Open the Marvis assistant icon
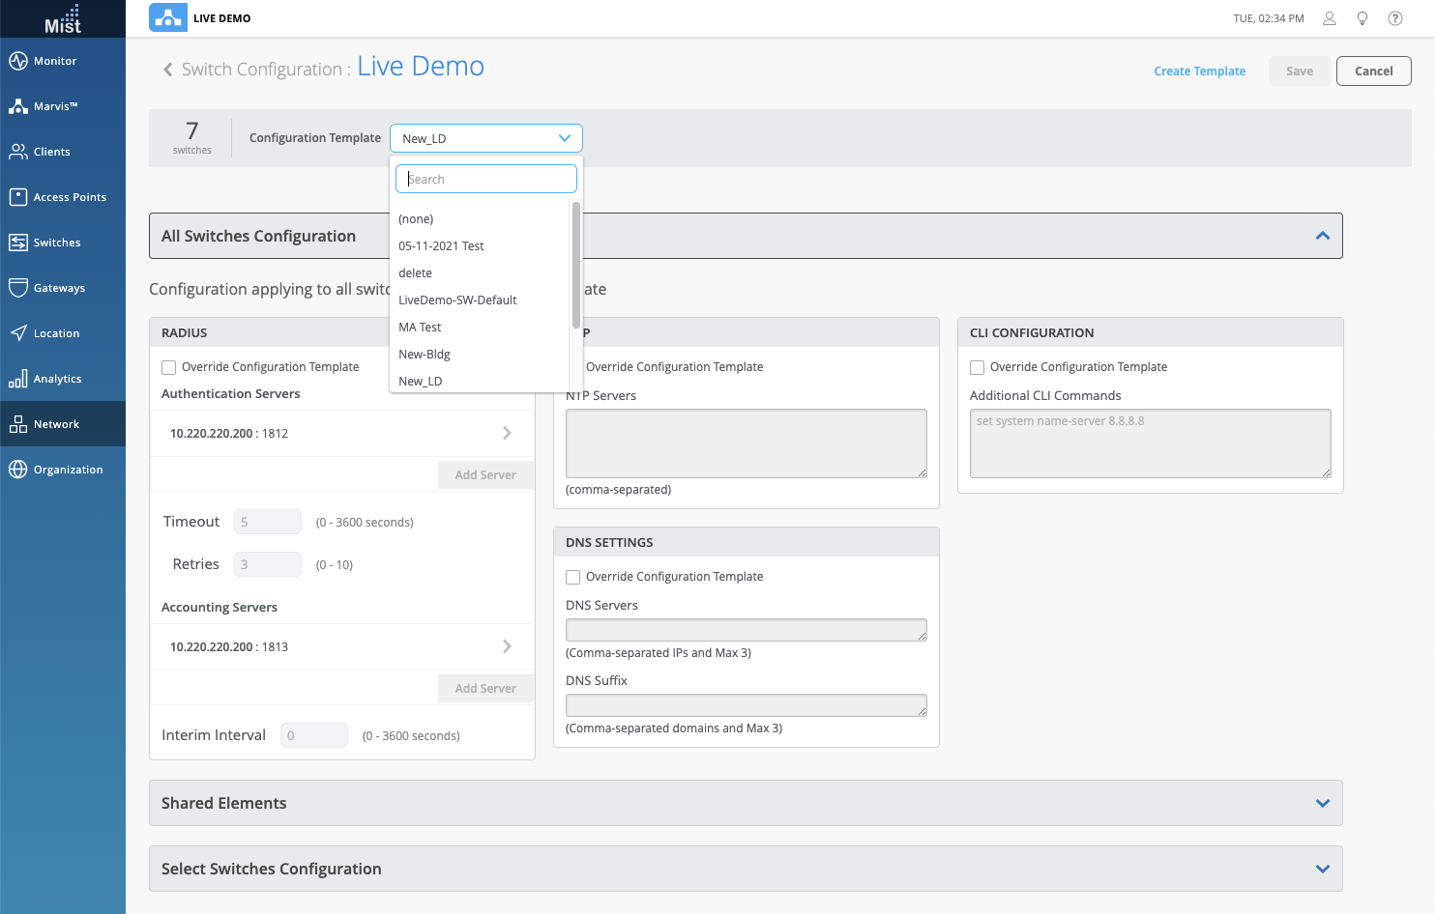The width and height of the screenshot is (1435, 914). click(17, 106)
